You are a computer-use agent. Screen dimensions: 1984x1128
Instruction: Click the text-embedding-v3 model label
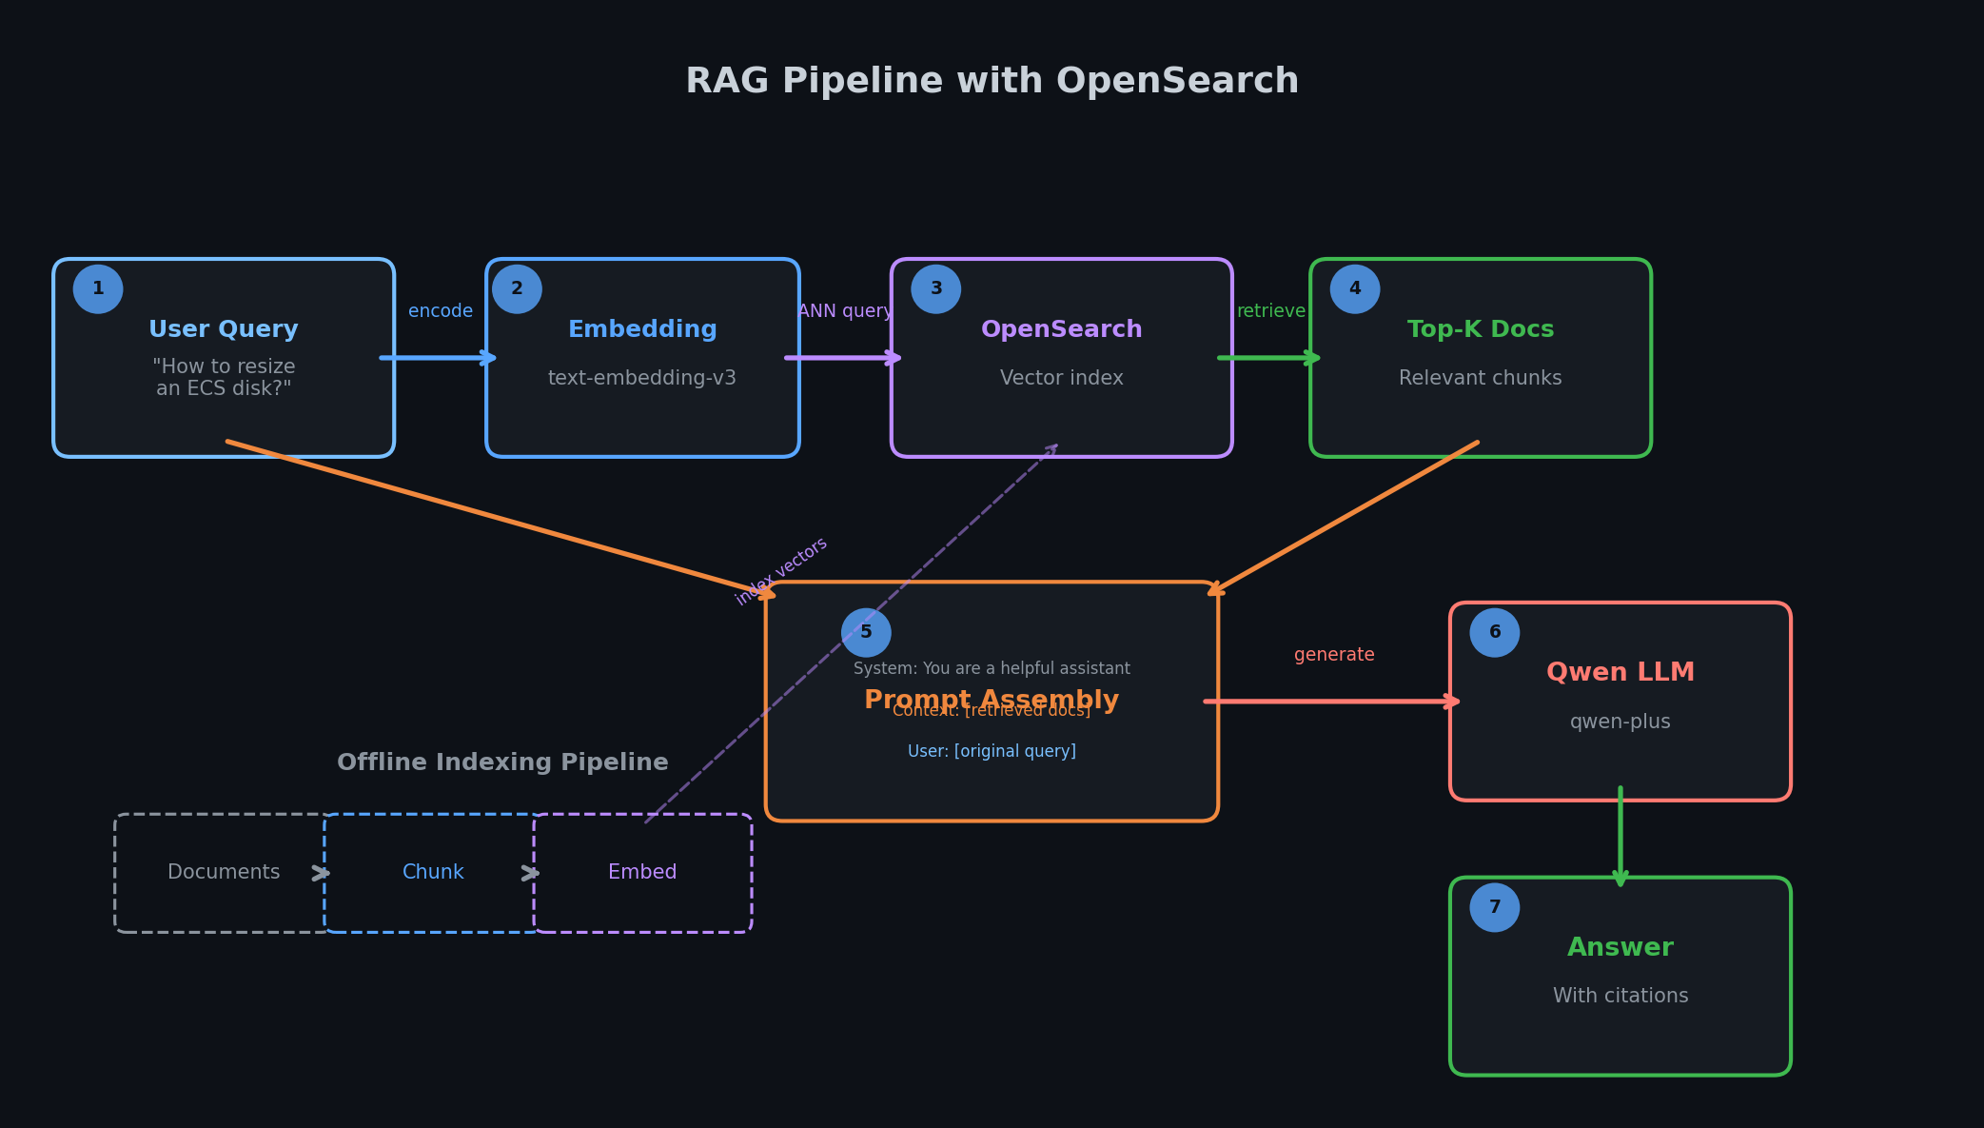tap(642, 378)
